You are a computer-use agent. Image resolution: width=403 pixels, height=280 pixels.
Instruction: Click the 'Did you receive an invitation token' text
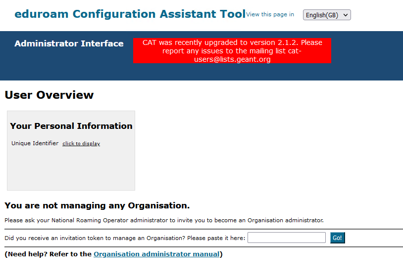click(125, 238)
